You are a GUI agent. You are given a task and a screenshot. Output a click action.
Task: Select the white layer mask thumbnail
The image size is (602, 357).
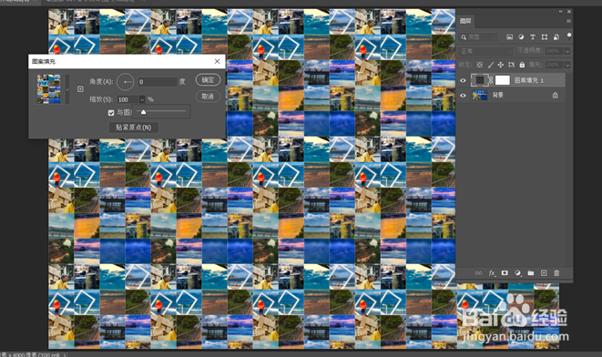[x=502, y=80]
